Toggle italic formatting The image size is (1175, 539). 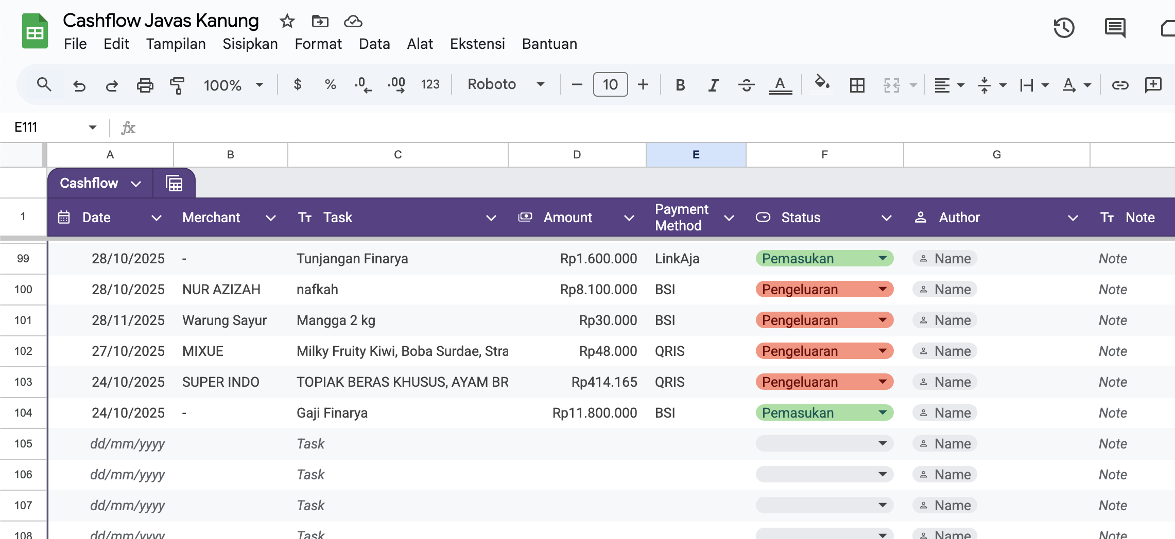coord(713,85)
